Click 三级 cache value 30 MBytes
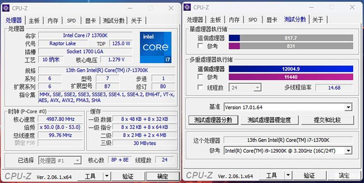The image size is (364, 183). [145, 143]
